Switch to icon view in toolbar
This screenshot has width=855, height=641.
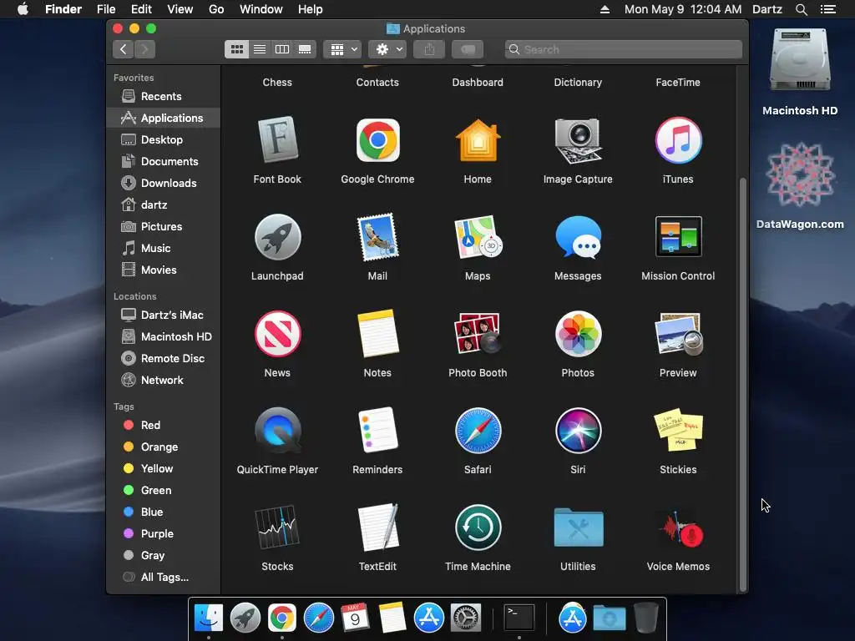pyautogui.click(x=236, y=49)
